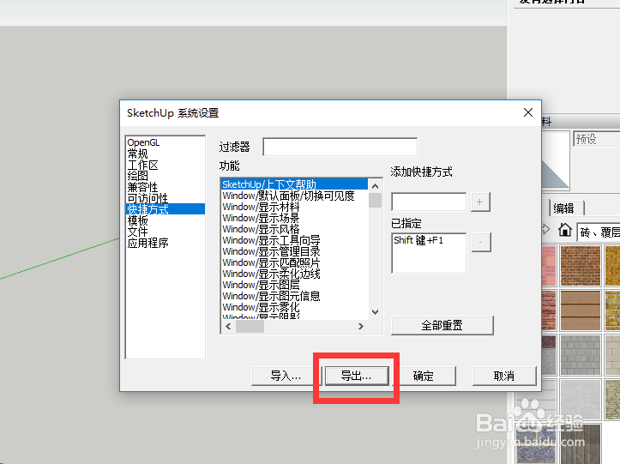Select 模板 in the category list
Viewport: 620px width, 464px height.
137,220
